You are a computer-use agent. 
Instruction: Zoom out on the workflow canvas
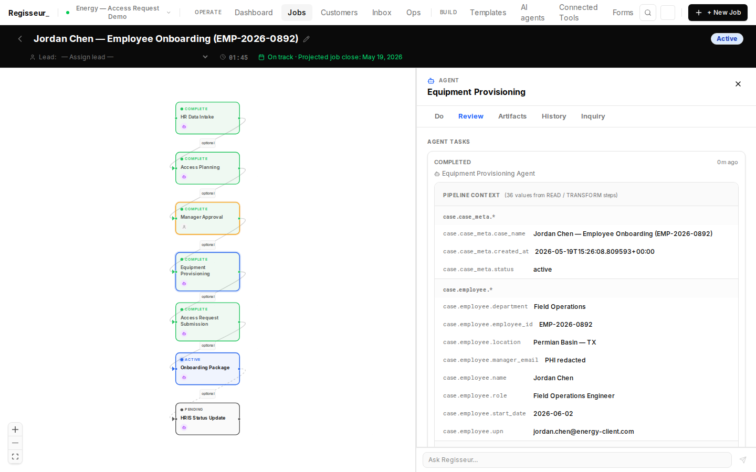(15, 443)
